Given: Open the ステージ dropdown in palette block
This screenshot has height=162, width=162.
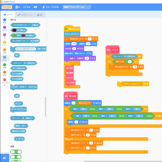Looking at the screenshot, I should (x=16, y=118).
